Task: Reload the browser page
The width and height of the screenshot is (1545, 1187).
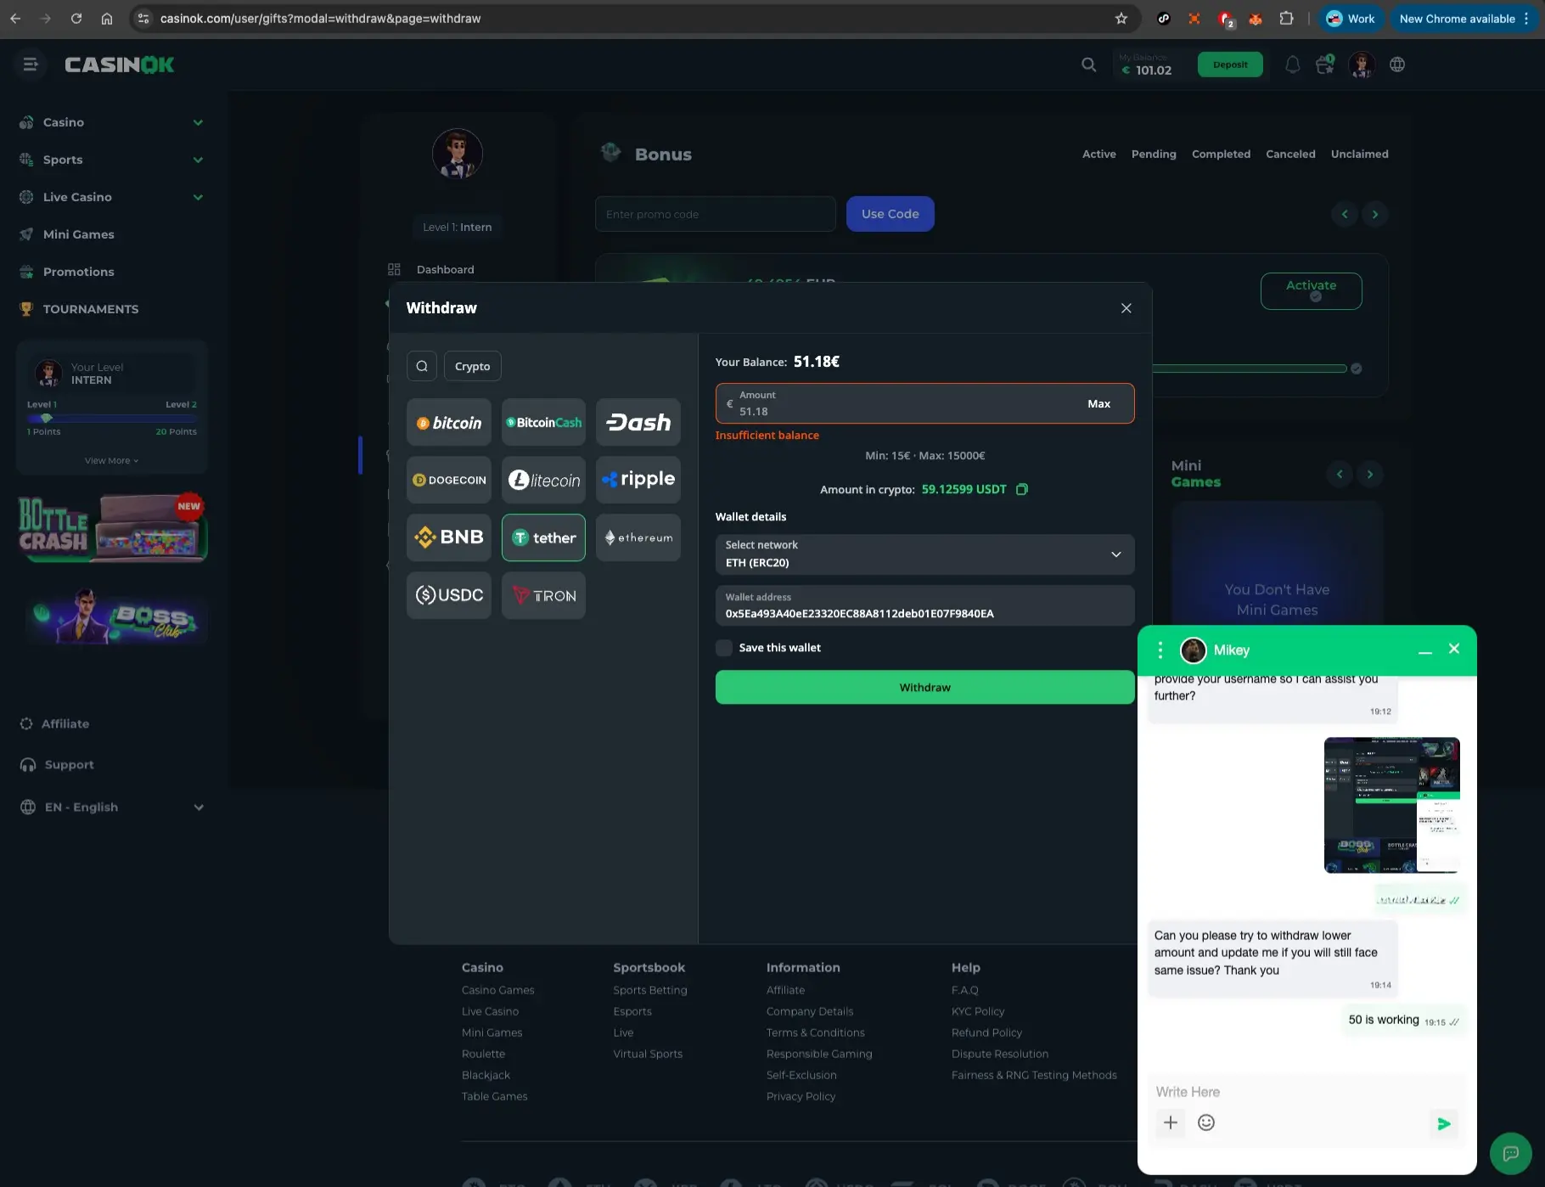Action: pos(76,19)
